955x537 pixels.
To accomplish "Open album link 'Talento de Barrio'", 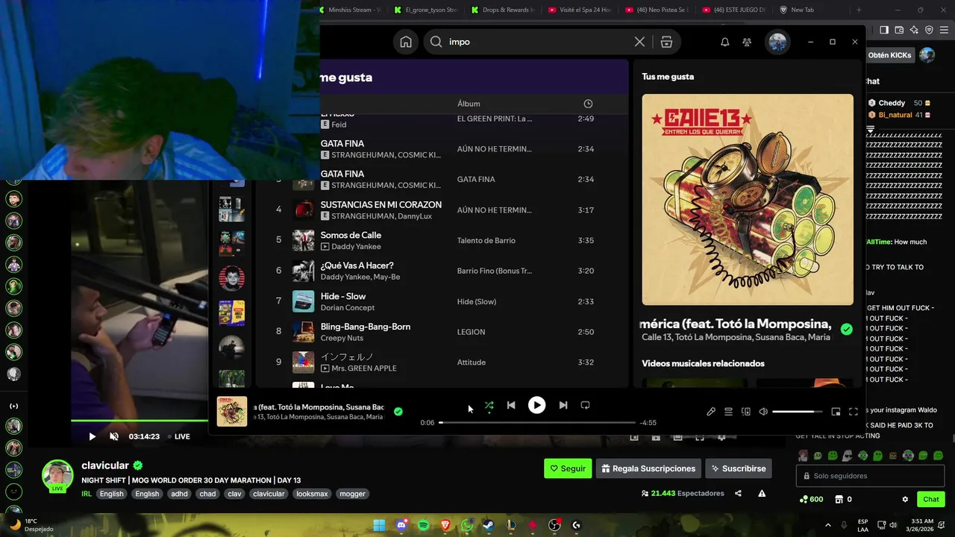I will point(486,240).
